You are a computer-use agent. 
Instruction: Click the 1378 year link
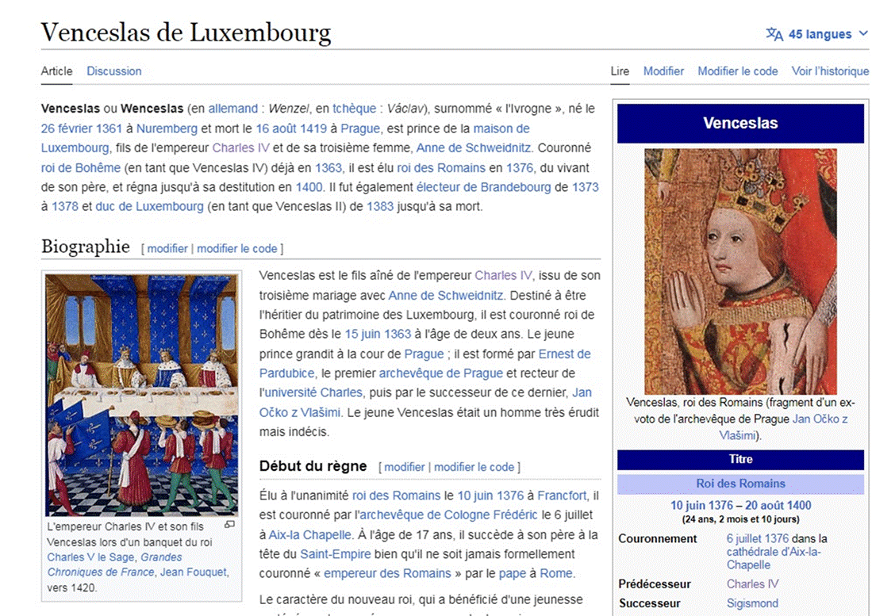[65, 207]
